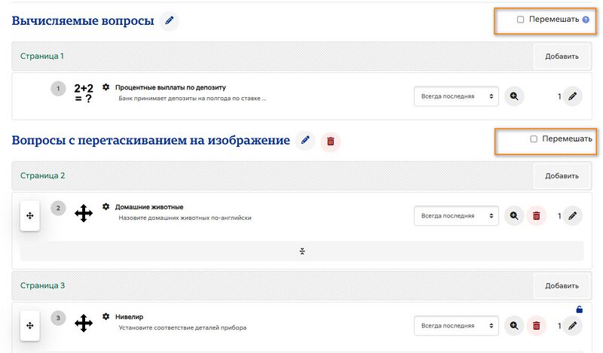This screenshot has height=353, width=603.
Task: Click 'Добавить' menu on Страница 1
Action: click(x=562, y=56)
